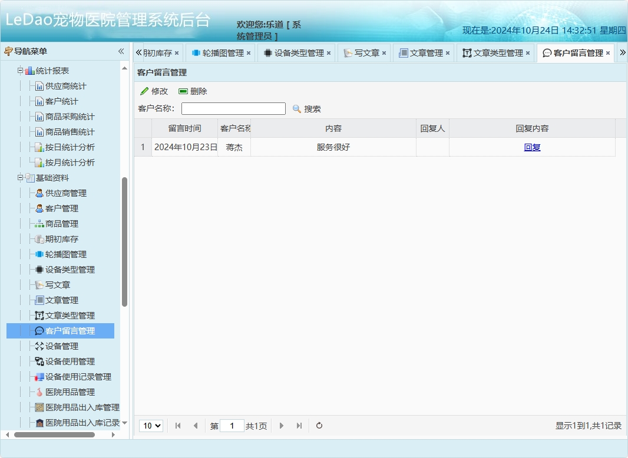Image resolution: width=628 pixels, height=458 pixels.
Task: Open the page size dropdown showing 10
Action: (151, 425)
